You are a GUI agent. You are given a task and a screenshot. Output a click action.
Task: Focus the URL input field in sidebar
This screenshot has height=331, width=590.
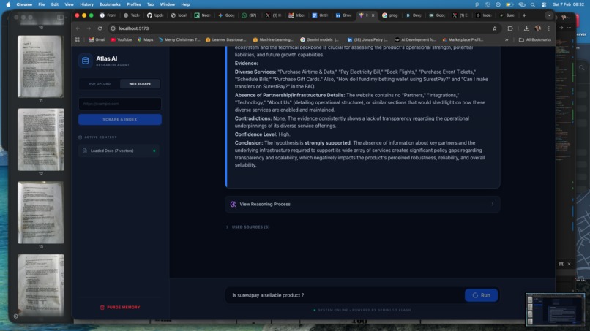(x=120, y=104)
